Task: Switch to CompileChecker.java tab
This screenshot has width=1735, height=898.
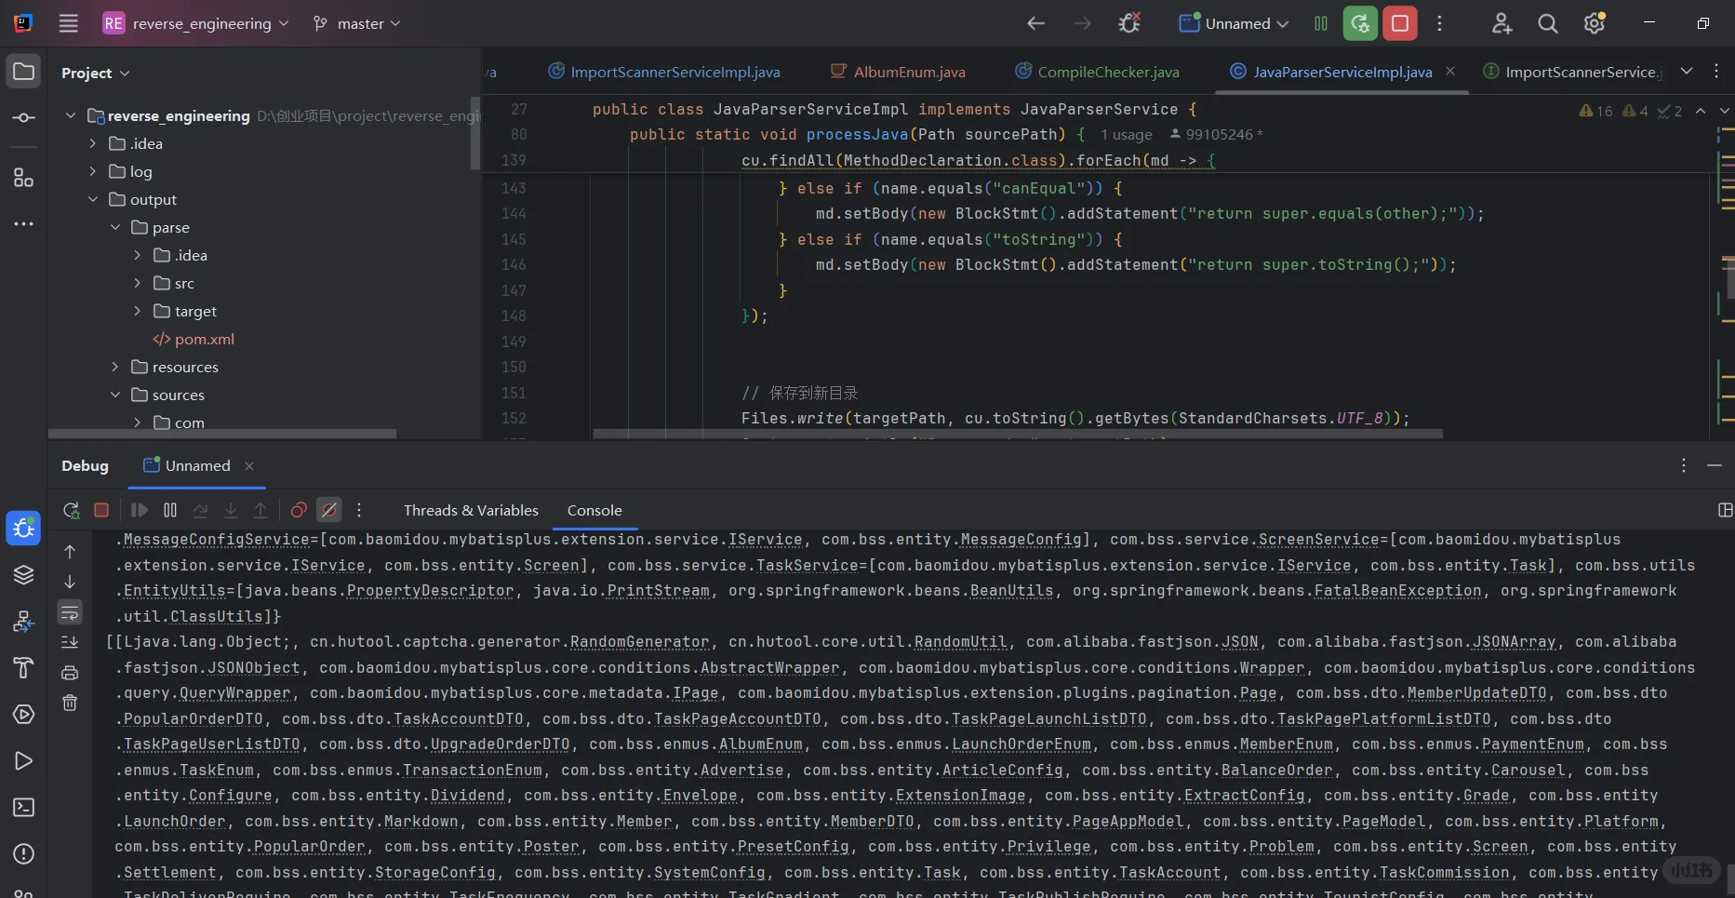Action: 1107,72
